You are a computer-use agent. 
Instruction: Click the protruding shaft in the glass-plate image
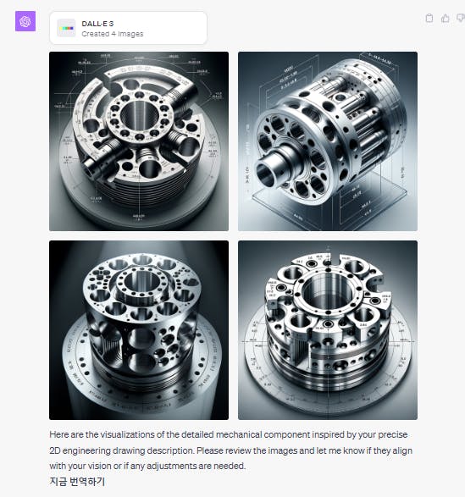[x=275, y=168]
